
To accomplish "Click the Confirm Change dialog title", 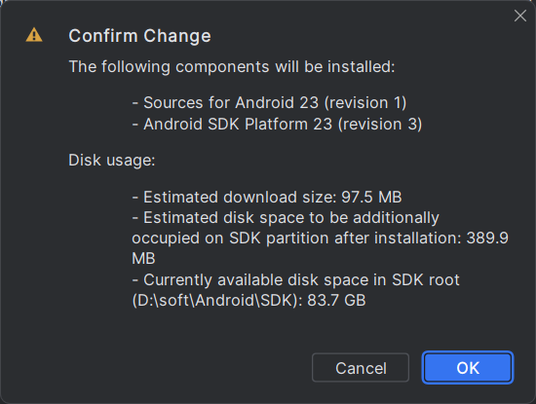I will 139,36.
